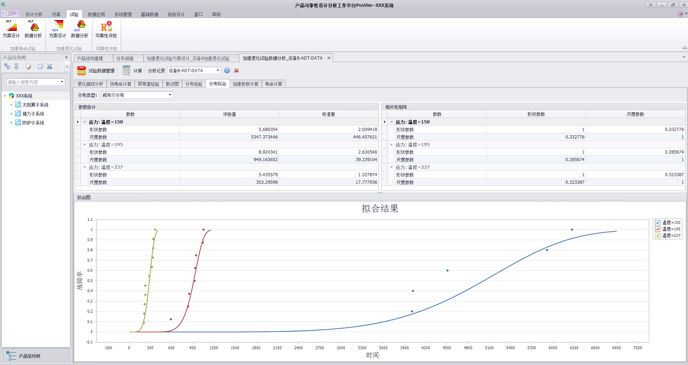
Task: Close the 加速退化试验数据分析 document tab
Action: [x=329, y=58]
